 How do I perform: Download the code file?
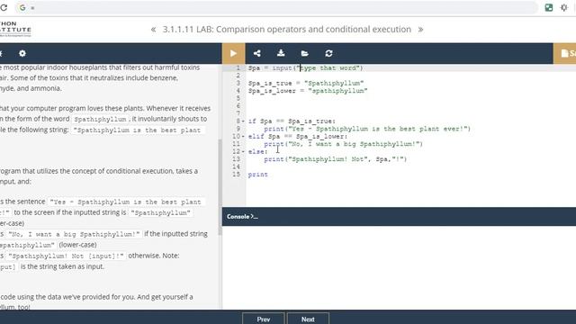(x=281, y=53)
